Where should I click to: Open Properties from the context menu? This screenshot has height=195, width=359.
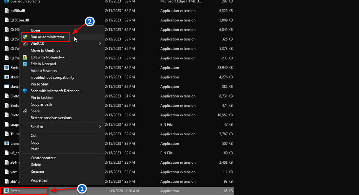pos(39,180)
